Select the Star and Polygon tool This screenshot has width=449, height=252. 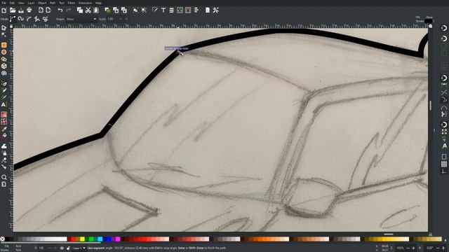4,59
